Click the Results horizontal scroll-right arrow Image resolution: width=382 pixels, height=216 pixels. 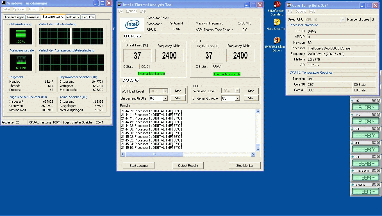pyautogui.click(x=253, y=154)
